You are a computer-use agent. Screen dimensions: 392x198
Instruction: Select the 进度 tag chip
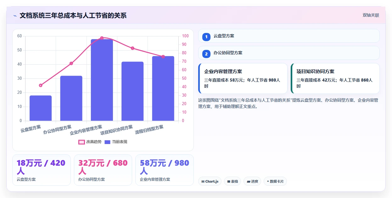click(252, 181)
